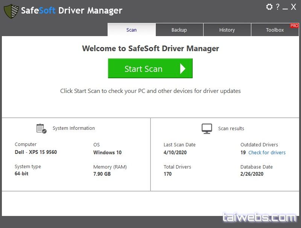Click the SafeSoft shield logo
This screenshot has width=301, height=228.
pyautogui.click(x=11, y=11)
